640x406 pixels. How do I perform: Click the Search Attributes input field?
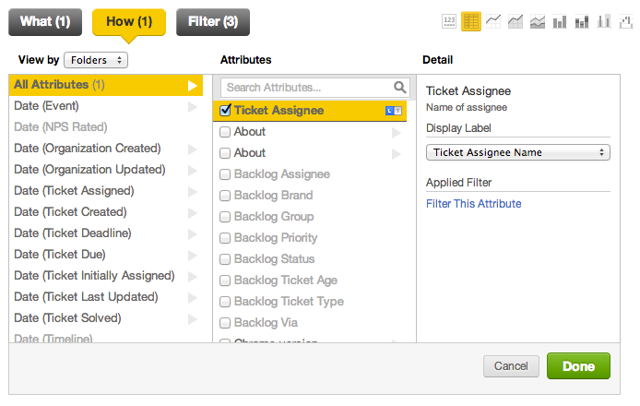pyautogui.click(x=306, y=88)
